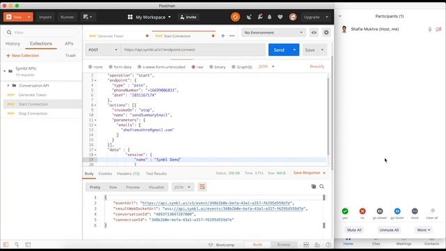Open help icon in status bar

point(328,245)
